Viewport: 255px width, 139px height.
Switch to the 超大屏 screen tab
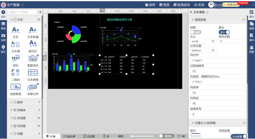69,136
